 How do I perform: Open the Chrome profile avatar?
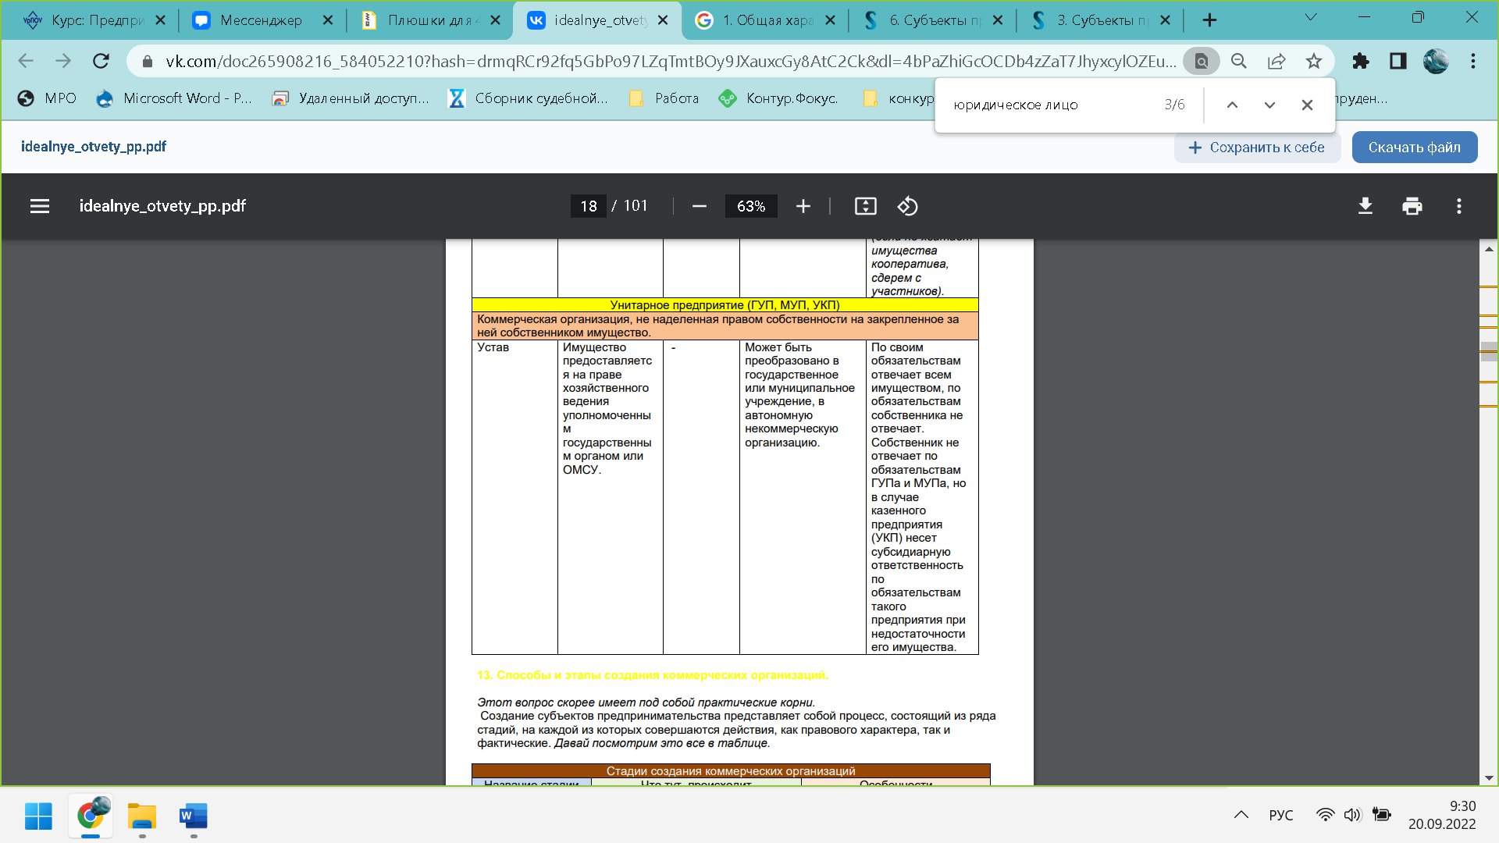pyautogui.click(x=1436, y=61)
